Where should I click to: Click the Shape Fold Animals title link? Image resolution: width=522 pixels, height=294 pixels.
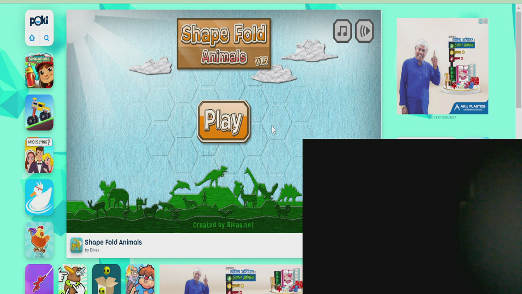[113, 242]
